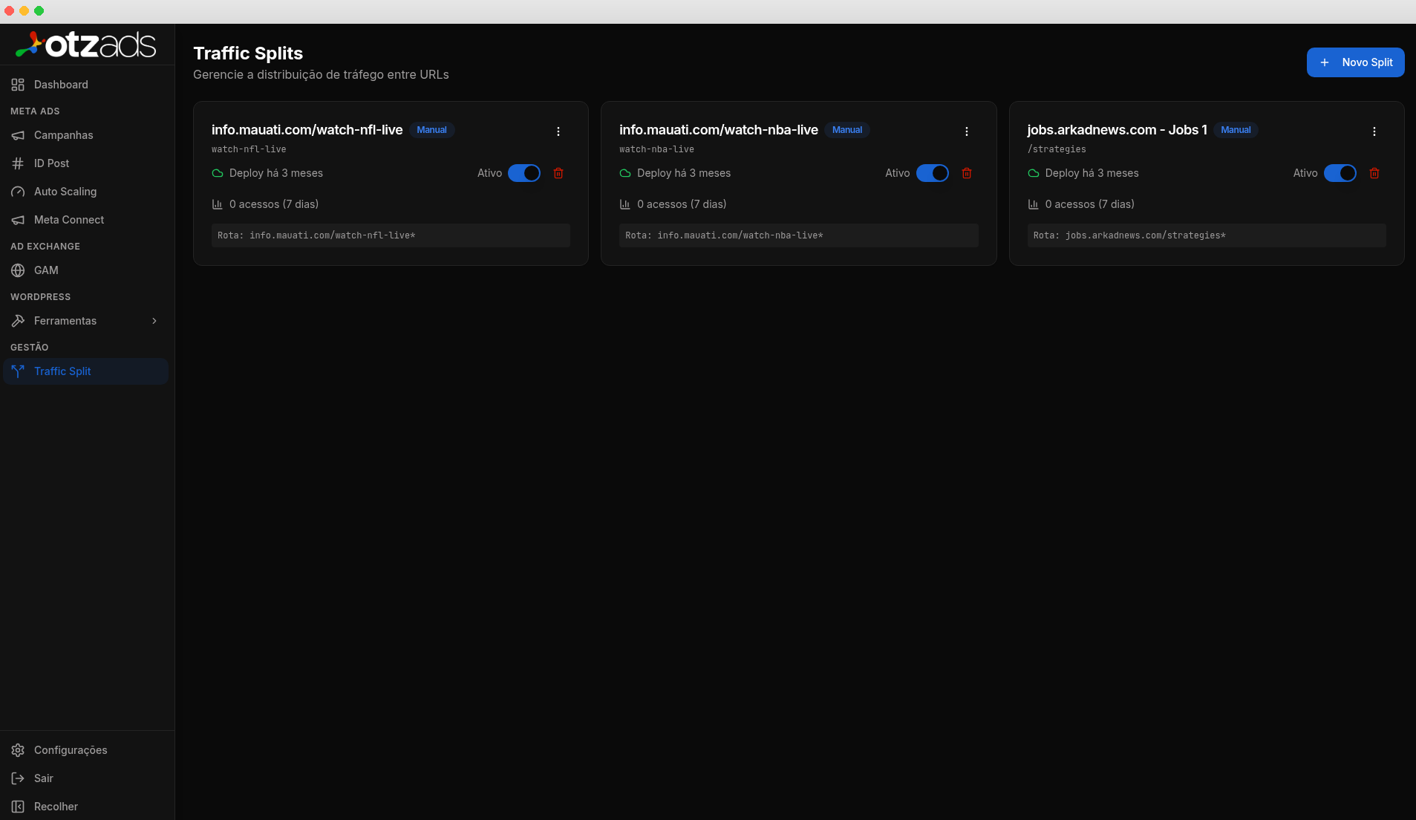Screen dimensions: 1416x820
Task: Click the cloud deploy icon on watch-nba-live card
Action: tap(625, 173)
